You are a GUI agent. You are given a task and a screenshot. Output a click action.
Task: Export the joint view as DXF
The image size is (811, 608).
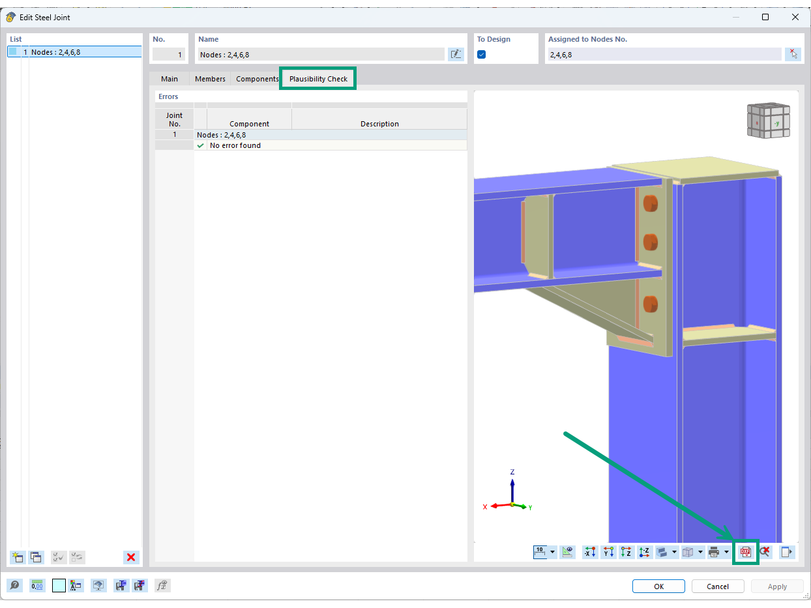745,551
